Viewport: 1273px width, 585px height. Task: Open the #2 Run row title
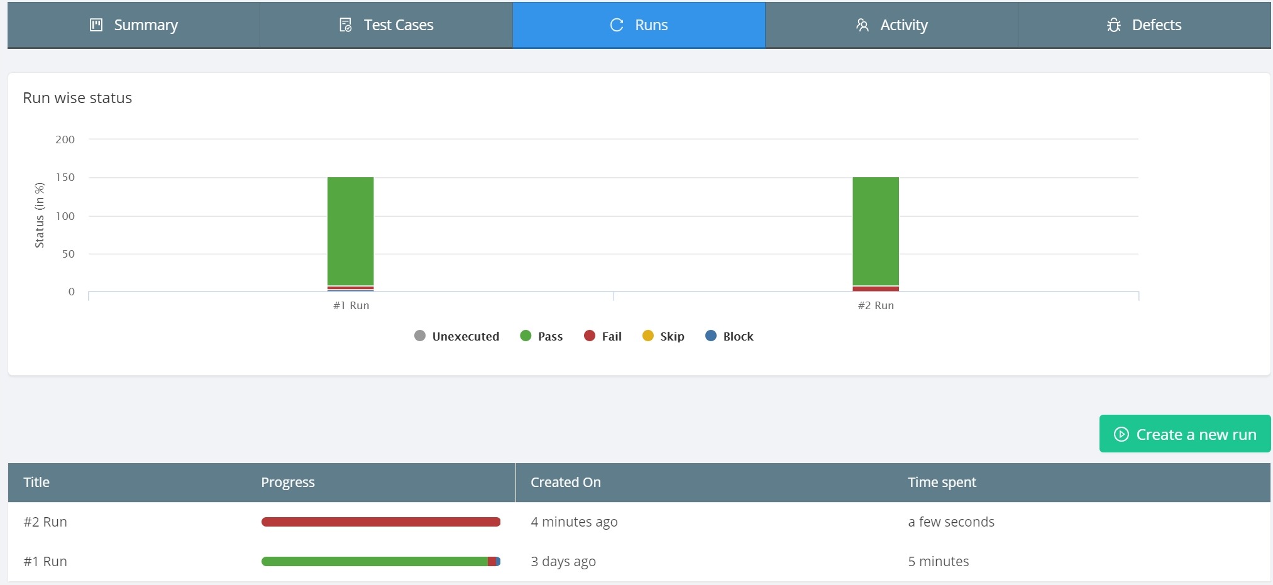(45, 522)
